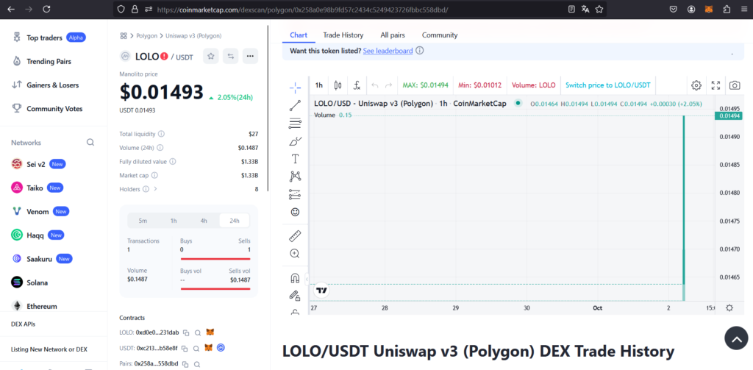Open the All pairs tab
753x370 pixels.
coord(392,35)
